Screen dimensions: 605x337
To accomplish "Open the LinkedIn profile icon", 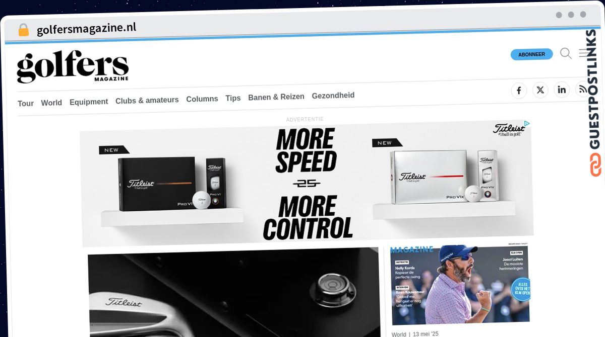I will 562,90.
